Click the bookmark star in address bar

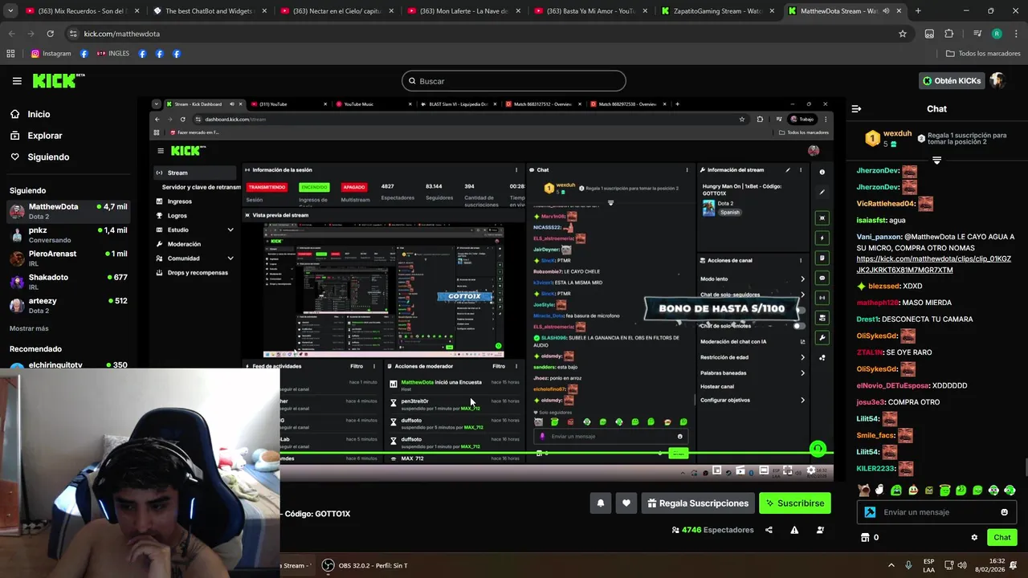pos(903,34)
